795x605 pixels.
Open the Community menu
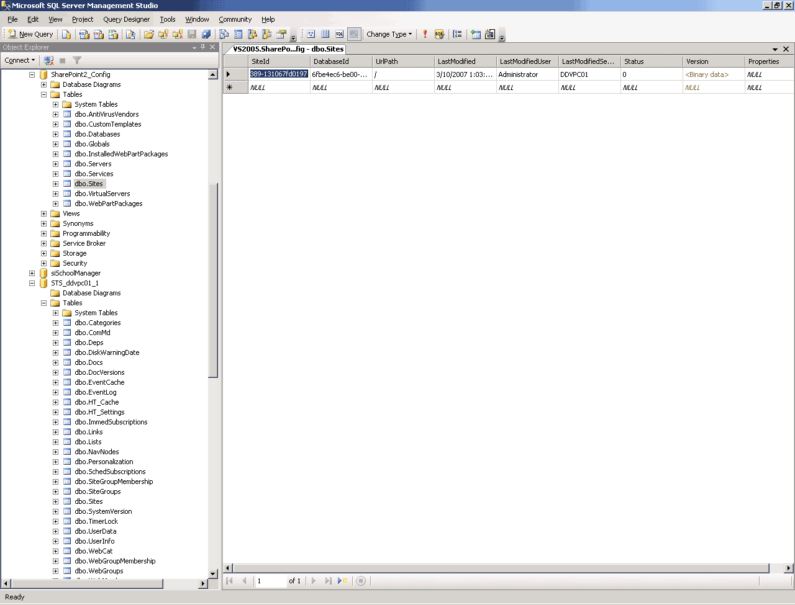point(235,19)
